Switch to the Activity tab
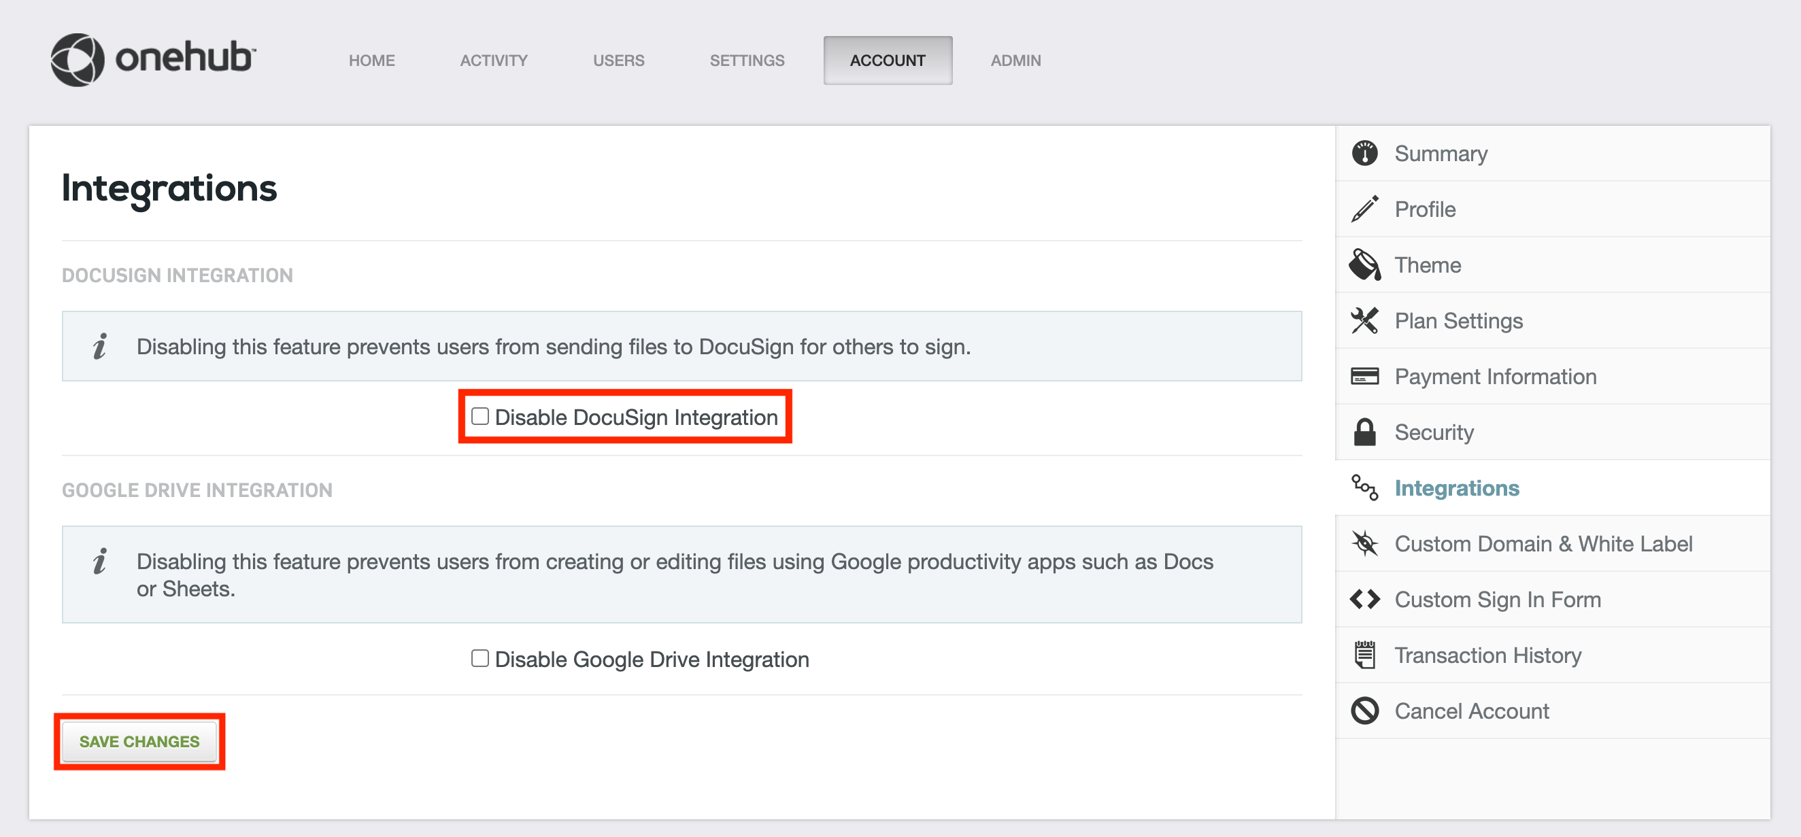The width and height of the screenshot is (1801, 837). (x=494, y=61)
